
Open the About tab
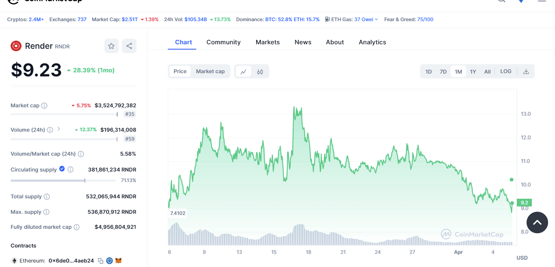(335, 42)
